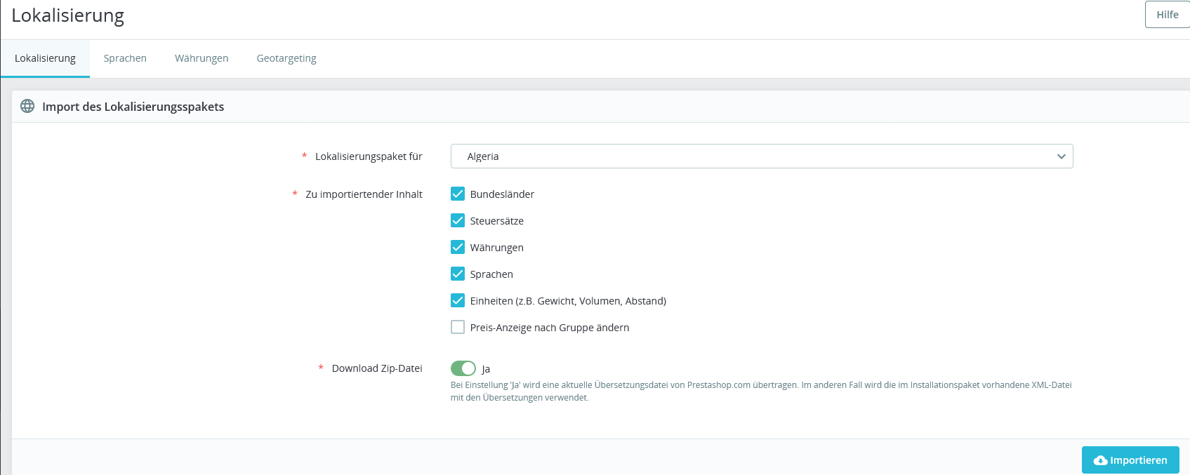Select the Lokalisierung tab
1190x475 pixels.
(x=45, y=58)
